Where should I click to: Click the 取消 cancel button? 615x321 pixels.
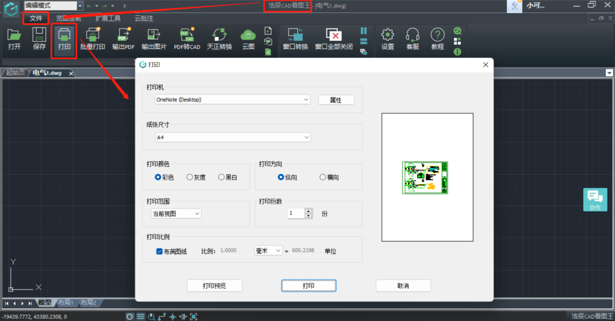[x=403, y=286]
